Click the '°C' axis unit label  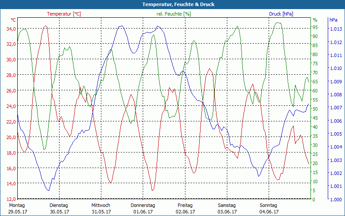(x=13, y=20)
